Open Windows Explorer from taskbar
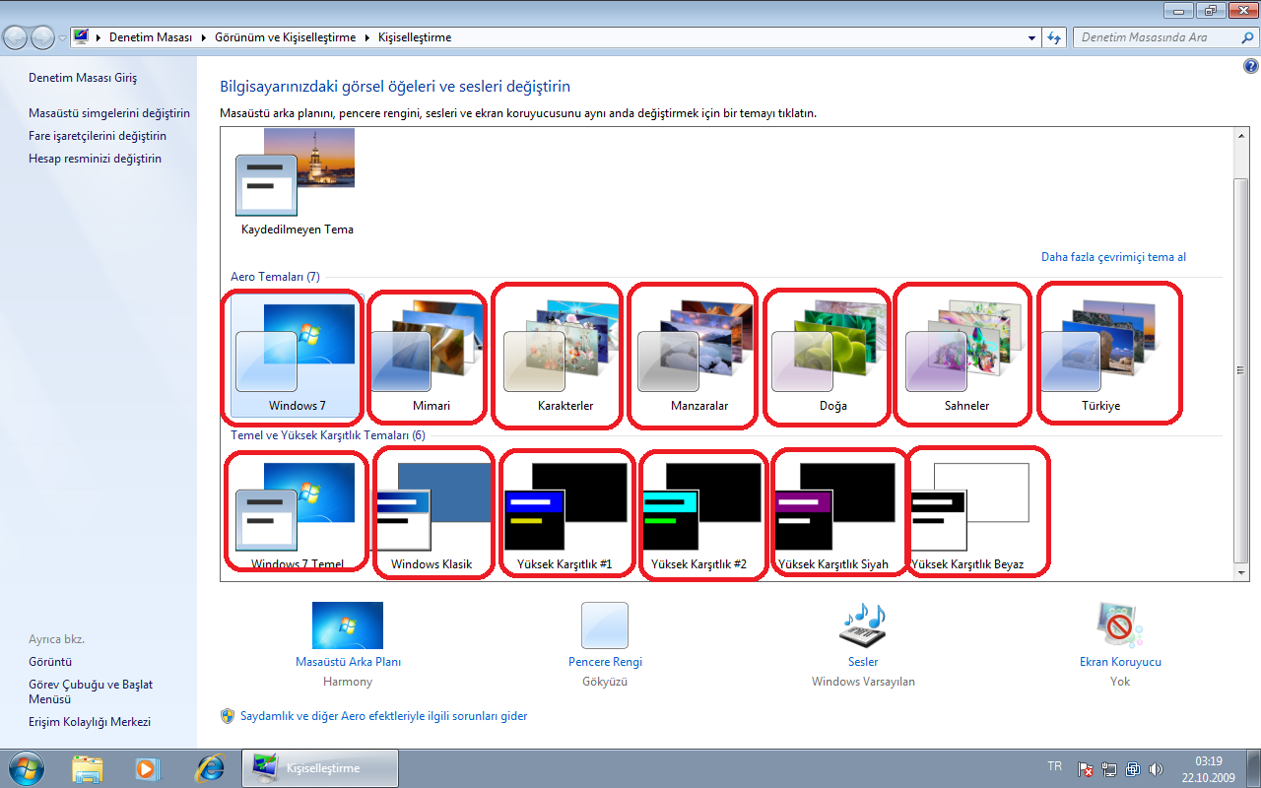Viewport: 1261px width, 788px height. point(88,767)
